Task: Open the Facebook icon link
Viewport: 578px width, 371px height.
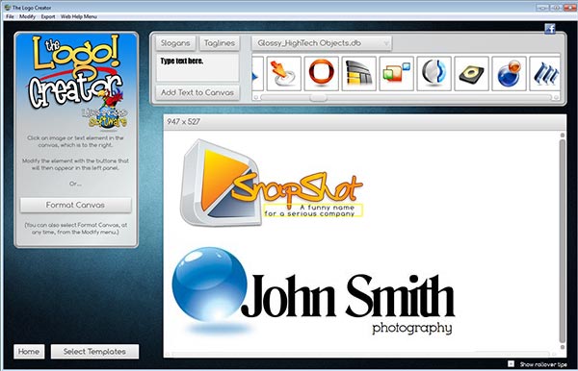Action: 550,29
